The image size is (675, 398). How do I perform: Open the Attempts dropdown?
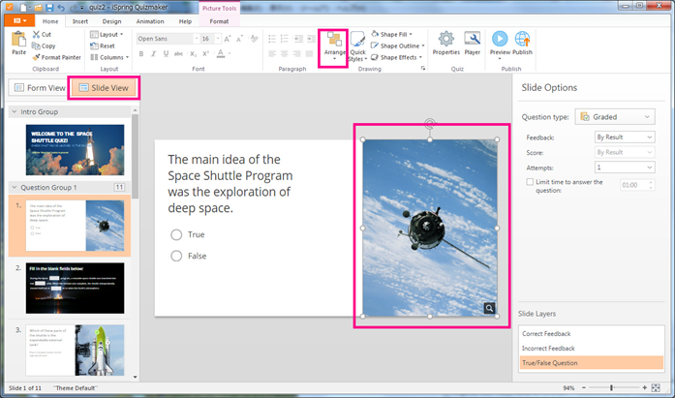625,168
